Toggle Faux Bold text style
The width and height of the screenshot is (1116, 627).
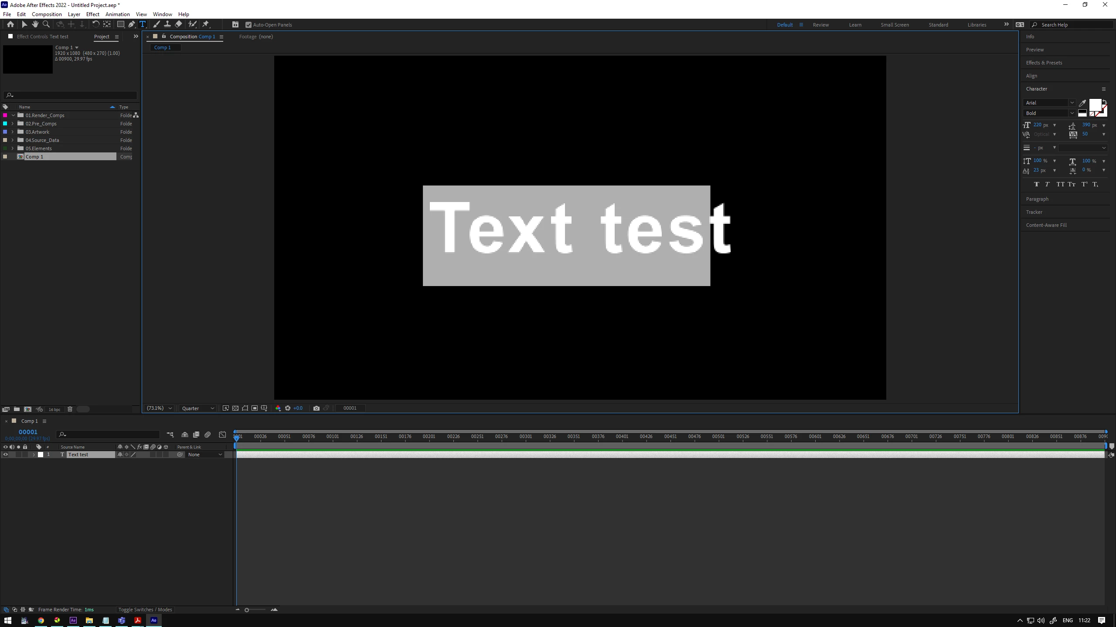[x=1036, y=184]
